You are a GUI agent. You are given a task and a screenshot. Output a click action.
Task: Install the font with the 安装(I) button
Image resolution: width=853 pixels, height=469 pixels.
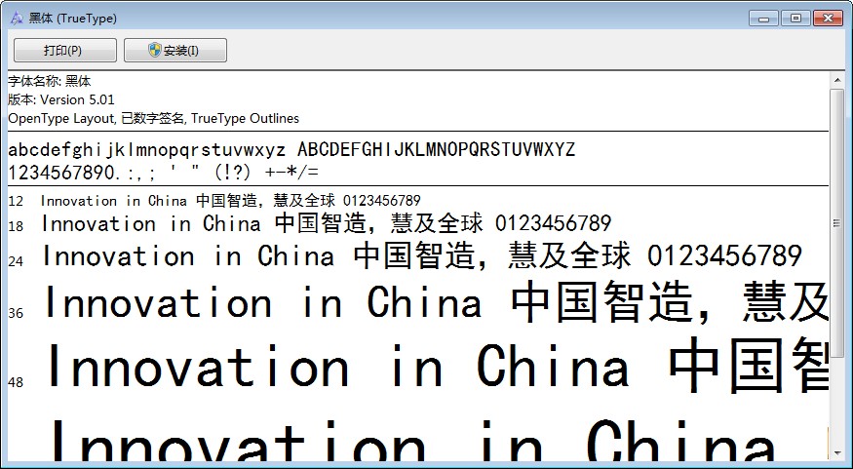tap(175, 51)
